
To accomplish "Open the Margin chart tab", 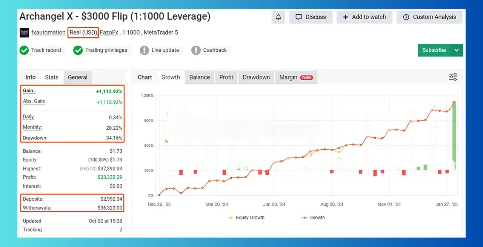I will [x=296, y=77].
